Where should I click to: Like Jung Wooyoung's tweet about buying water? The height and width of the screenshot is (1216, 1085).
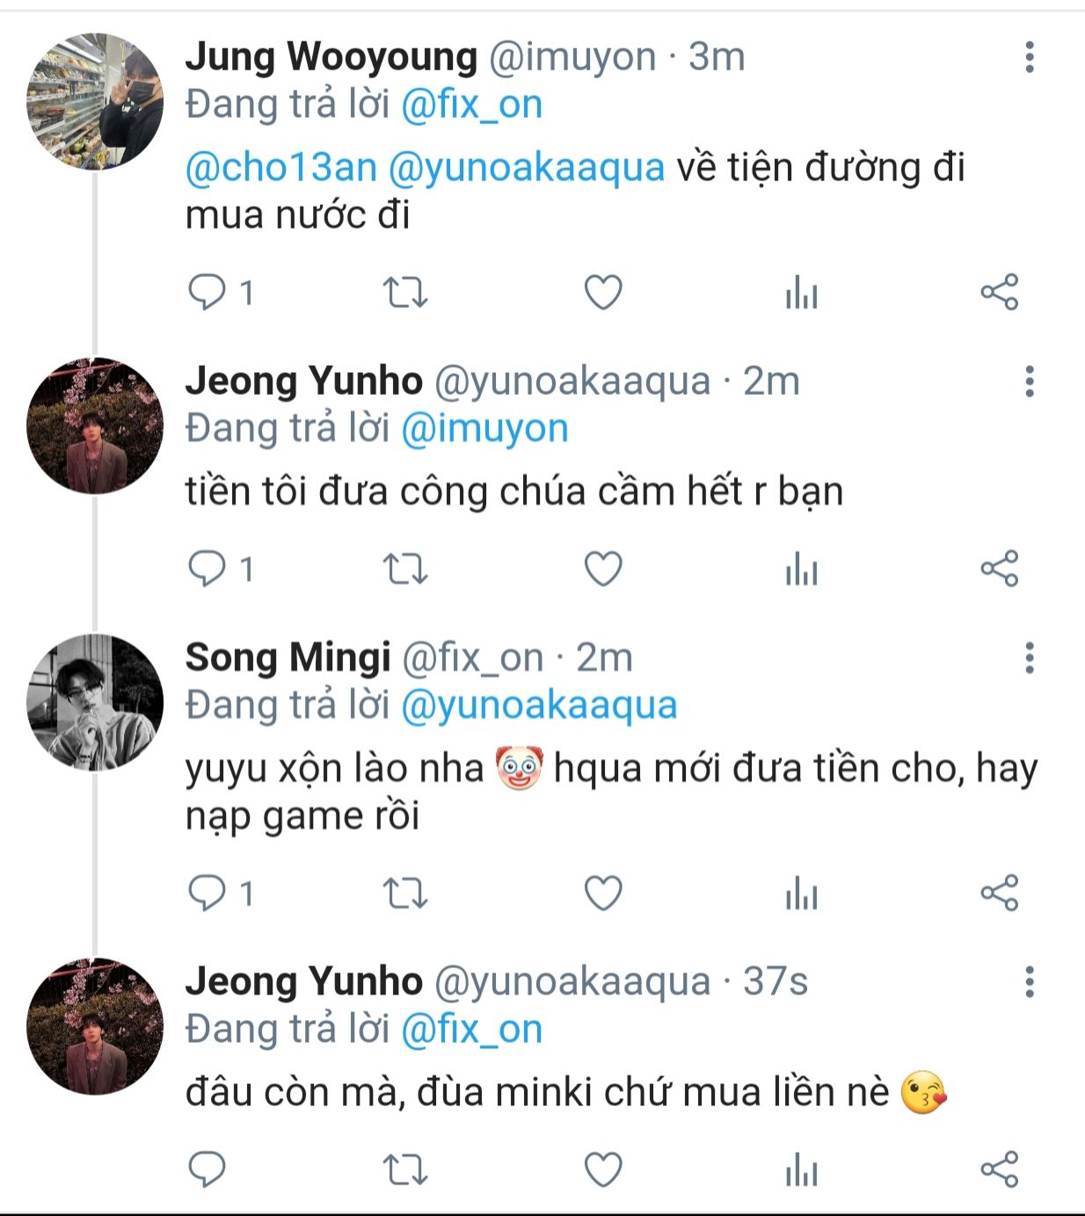pos(603,292)
